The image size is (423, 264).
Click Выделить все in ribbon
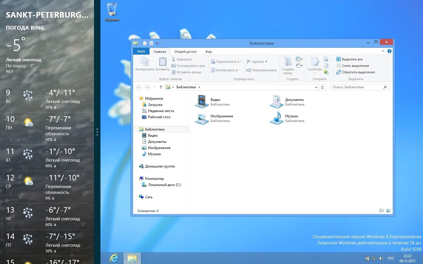pyautogui.click(x=350, y=59)
